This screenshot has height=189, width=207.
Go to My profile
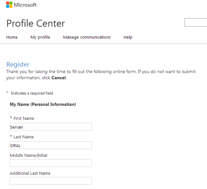(x=40, y=37)
